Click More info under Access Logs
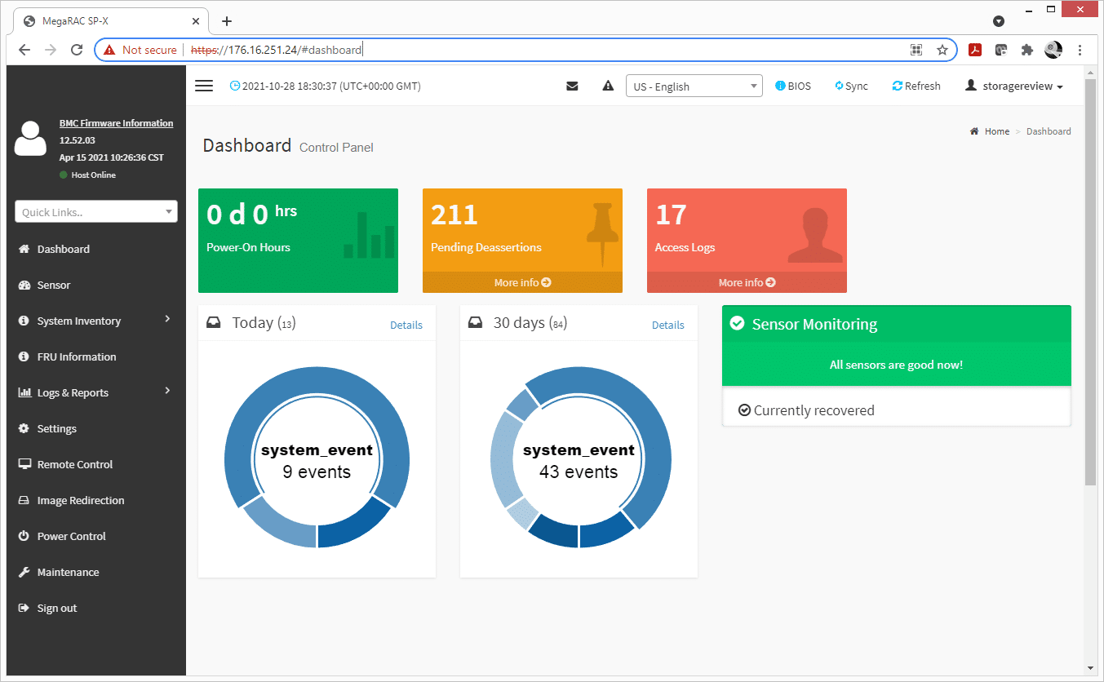1104x682 pixels. click(x=747, y=282)
